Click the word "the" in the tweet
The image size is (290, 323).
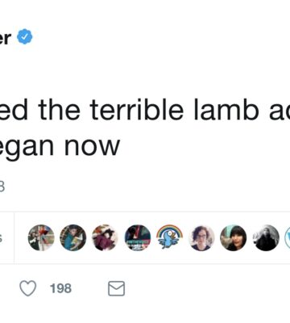59,109
